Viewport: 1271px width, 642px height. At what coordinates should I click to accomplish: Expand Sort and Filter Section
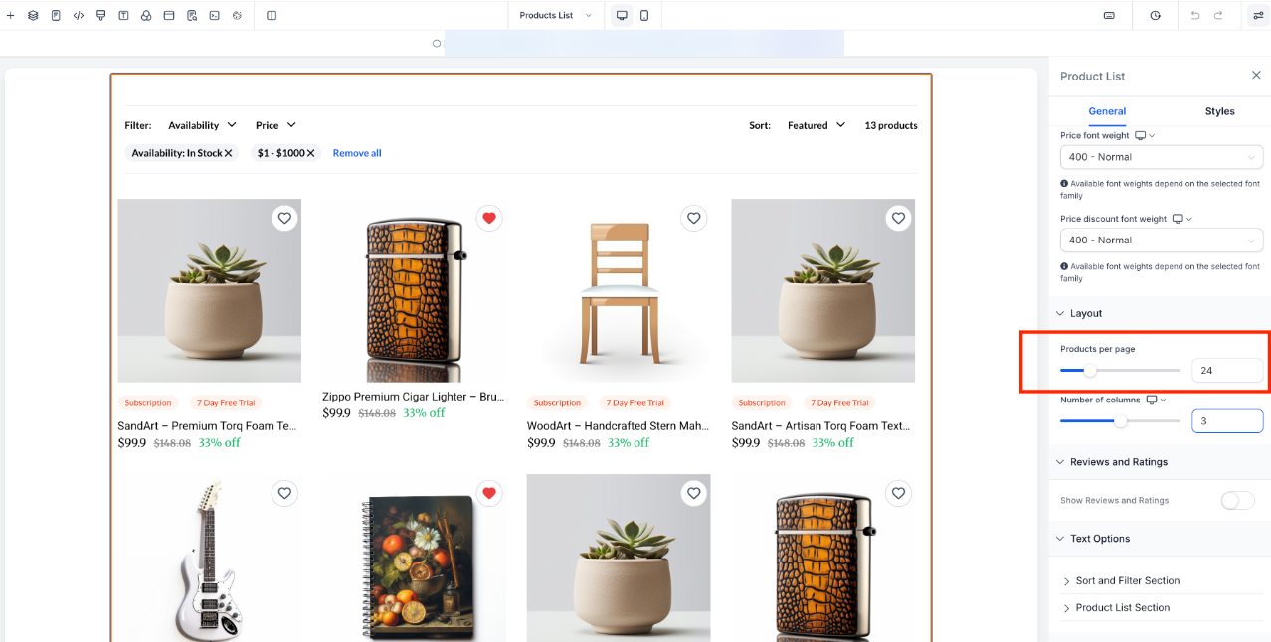click(1121, 581)
